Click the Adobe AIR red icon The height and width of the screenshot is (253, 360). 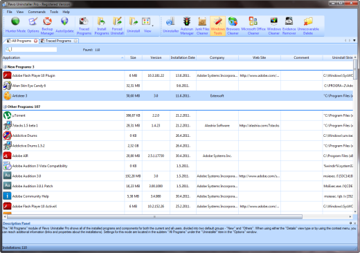(x=7, y=156)
